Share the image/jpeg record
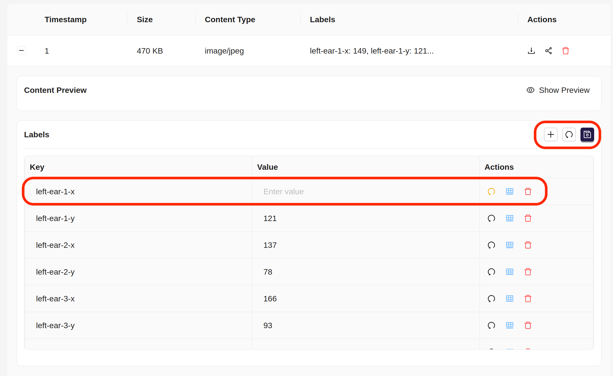This screenshot has height=376, width=613. coord(549,51)
